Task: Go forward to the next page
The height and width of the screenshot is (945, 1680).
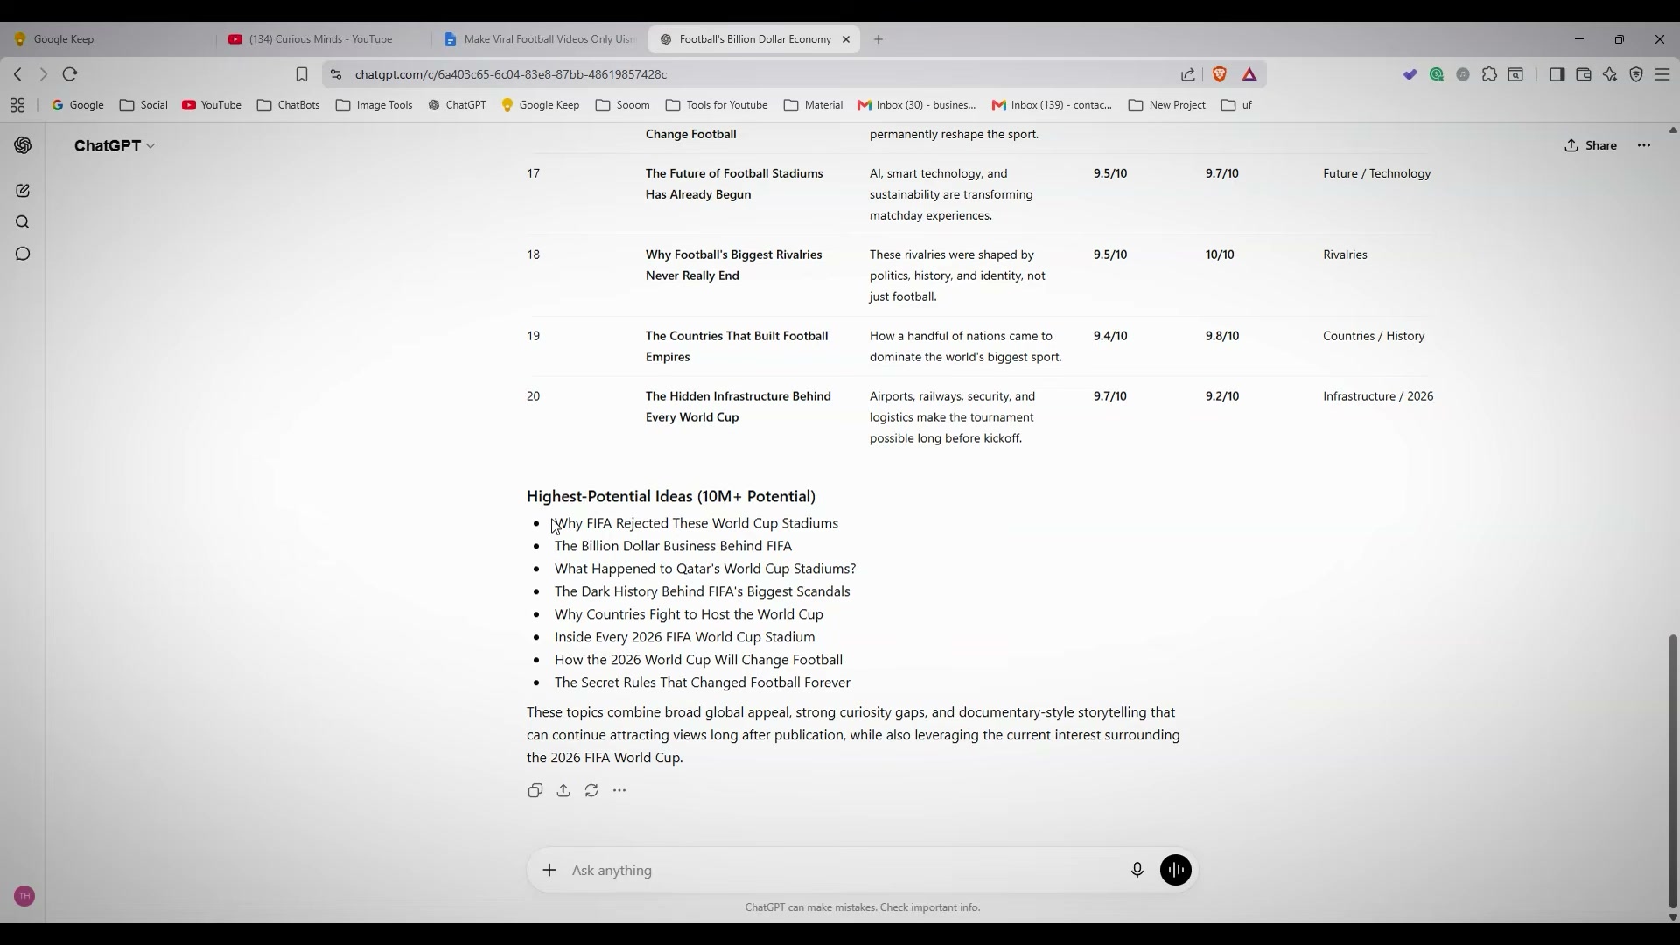Action: click(x=43, y=74)
